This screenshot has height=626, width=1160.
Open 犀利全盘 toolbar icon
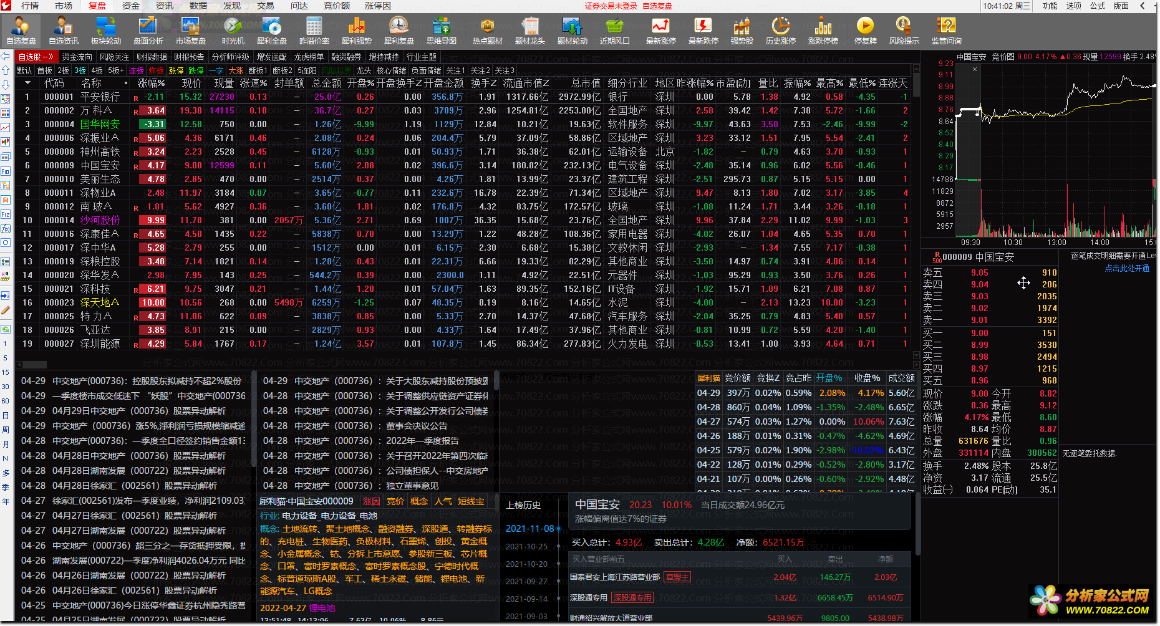coord(272,30)
